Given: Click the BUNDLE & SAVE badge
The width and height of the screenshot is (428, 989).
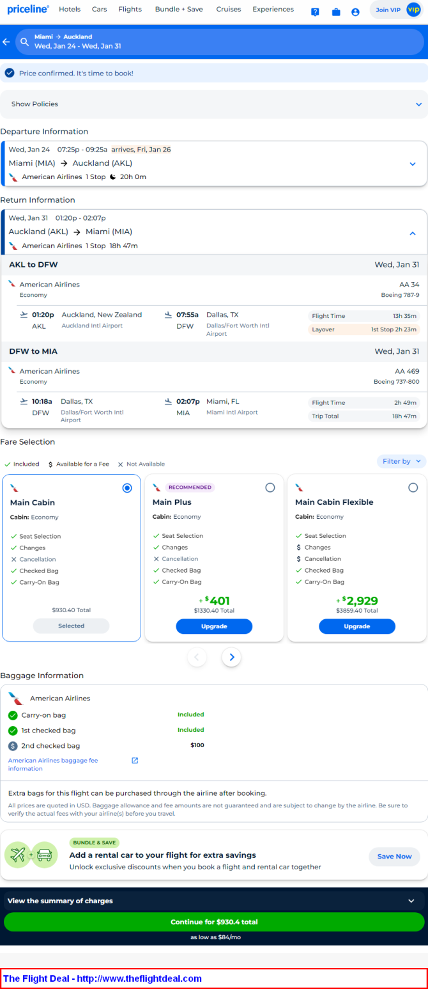Looking at the screenshot, I should [95, 843].
